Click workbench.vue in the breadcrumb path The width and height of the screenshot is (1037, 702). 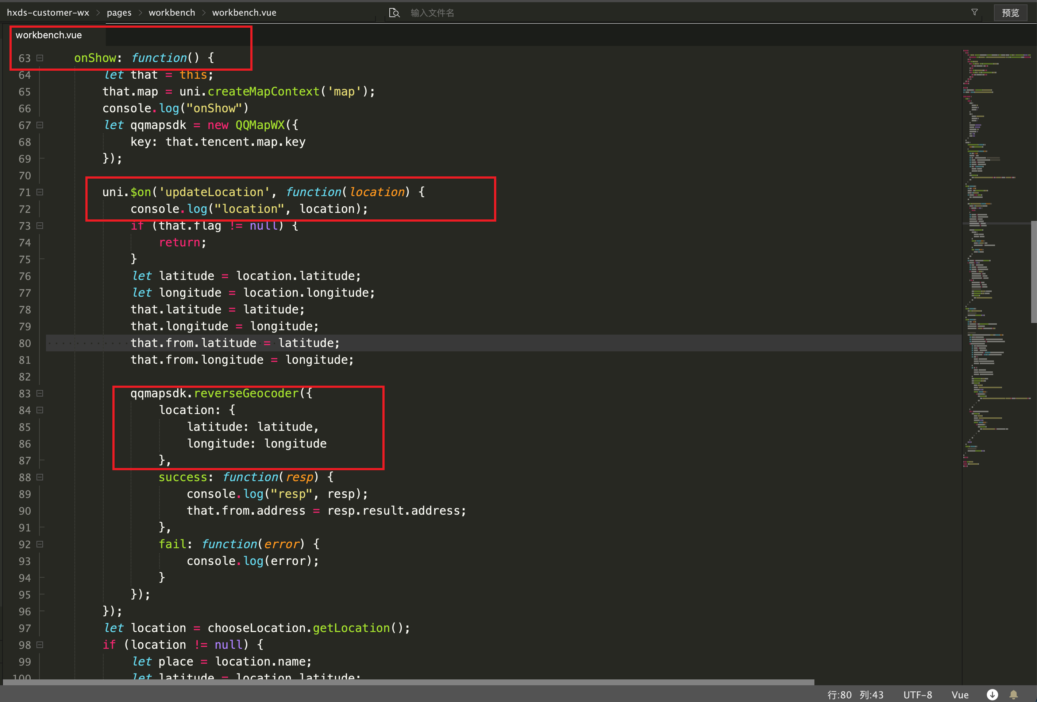tap(244, 12)
